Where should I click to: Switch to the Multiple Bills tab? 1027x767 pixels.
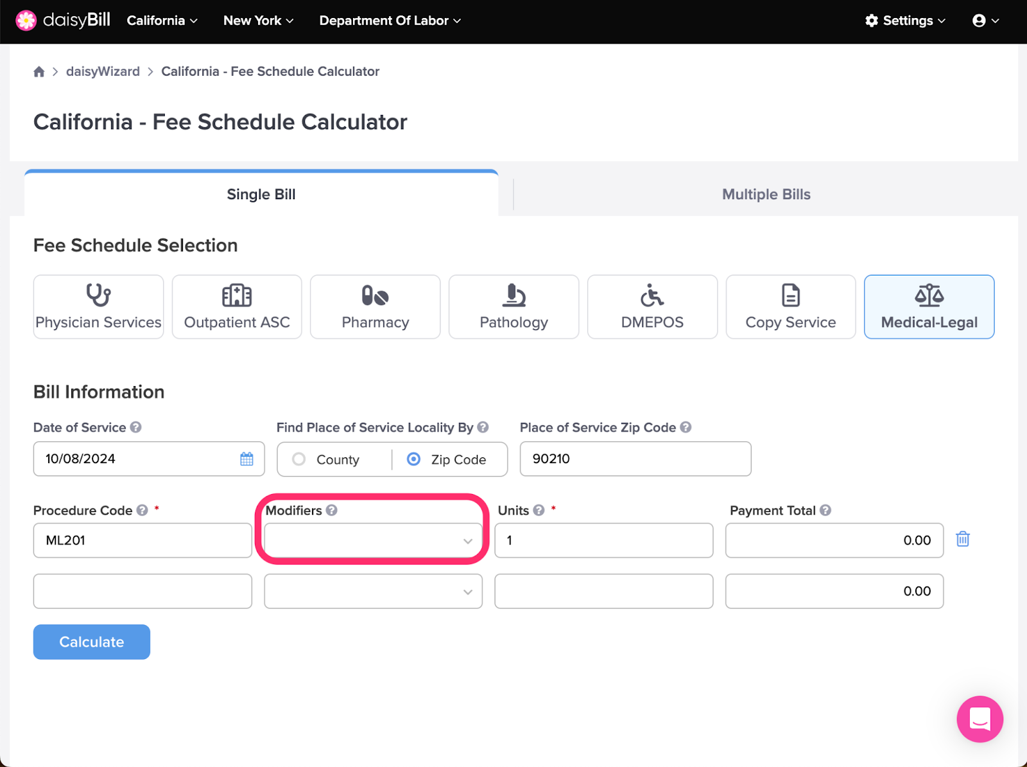pos(766,194)
